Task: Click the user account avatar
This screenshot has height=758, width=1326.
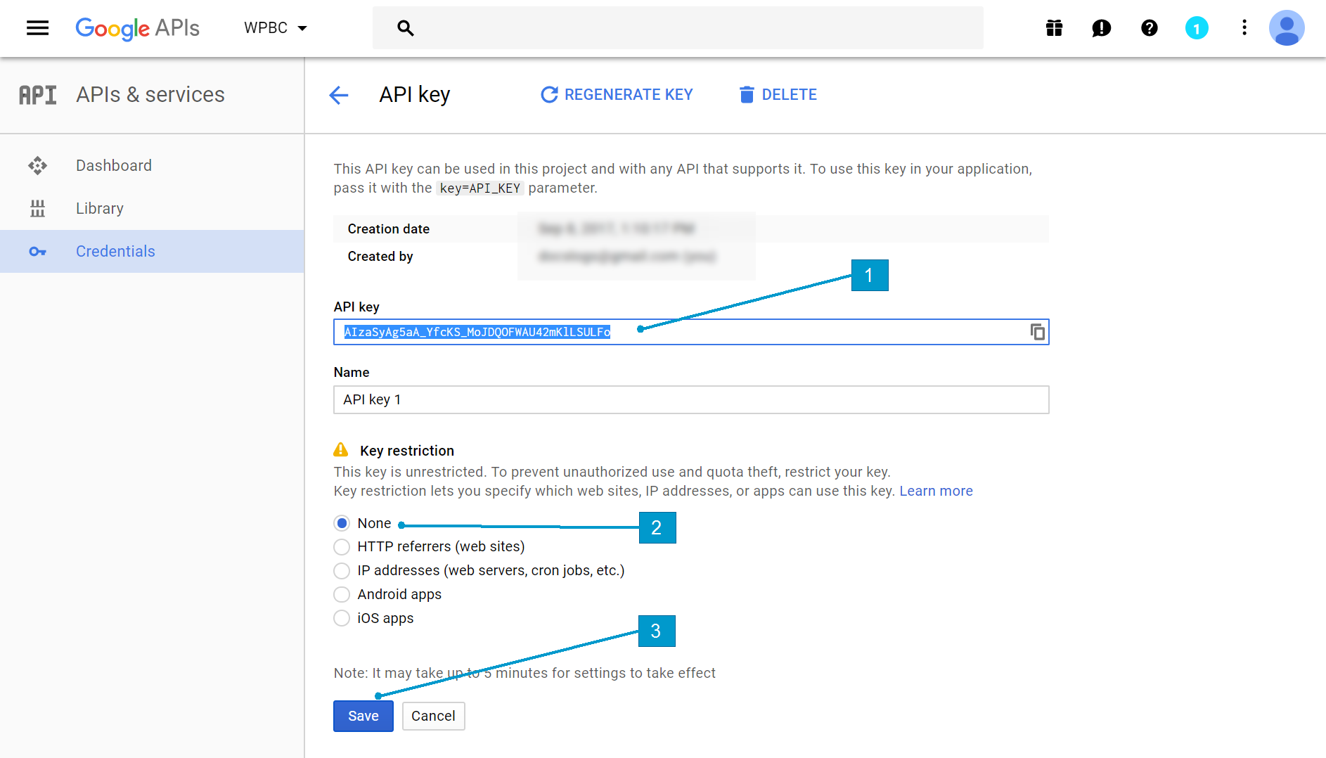Action: pos(1286,28)
